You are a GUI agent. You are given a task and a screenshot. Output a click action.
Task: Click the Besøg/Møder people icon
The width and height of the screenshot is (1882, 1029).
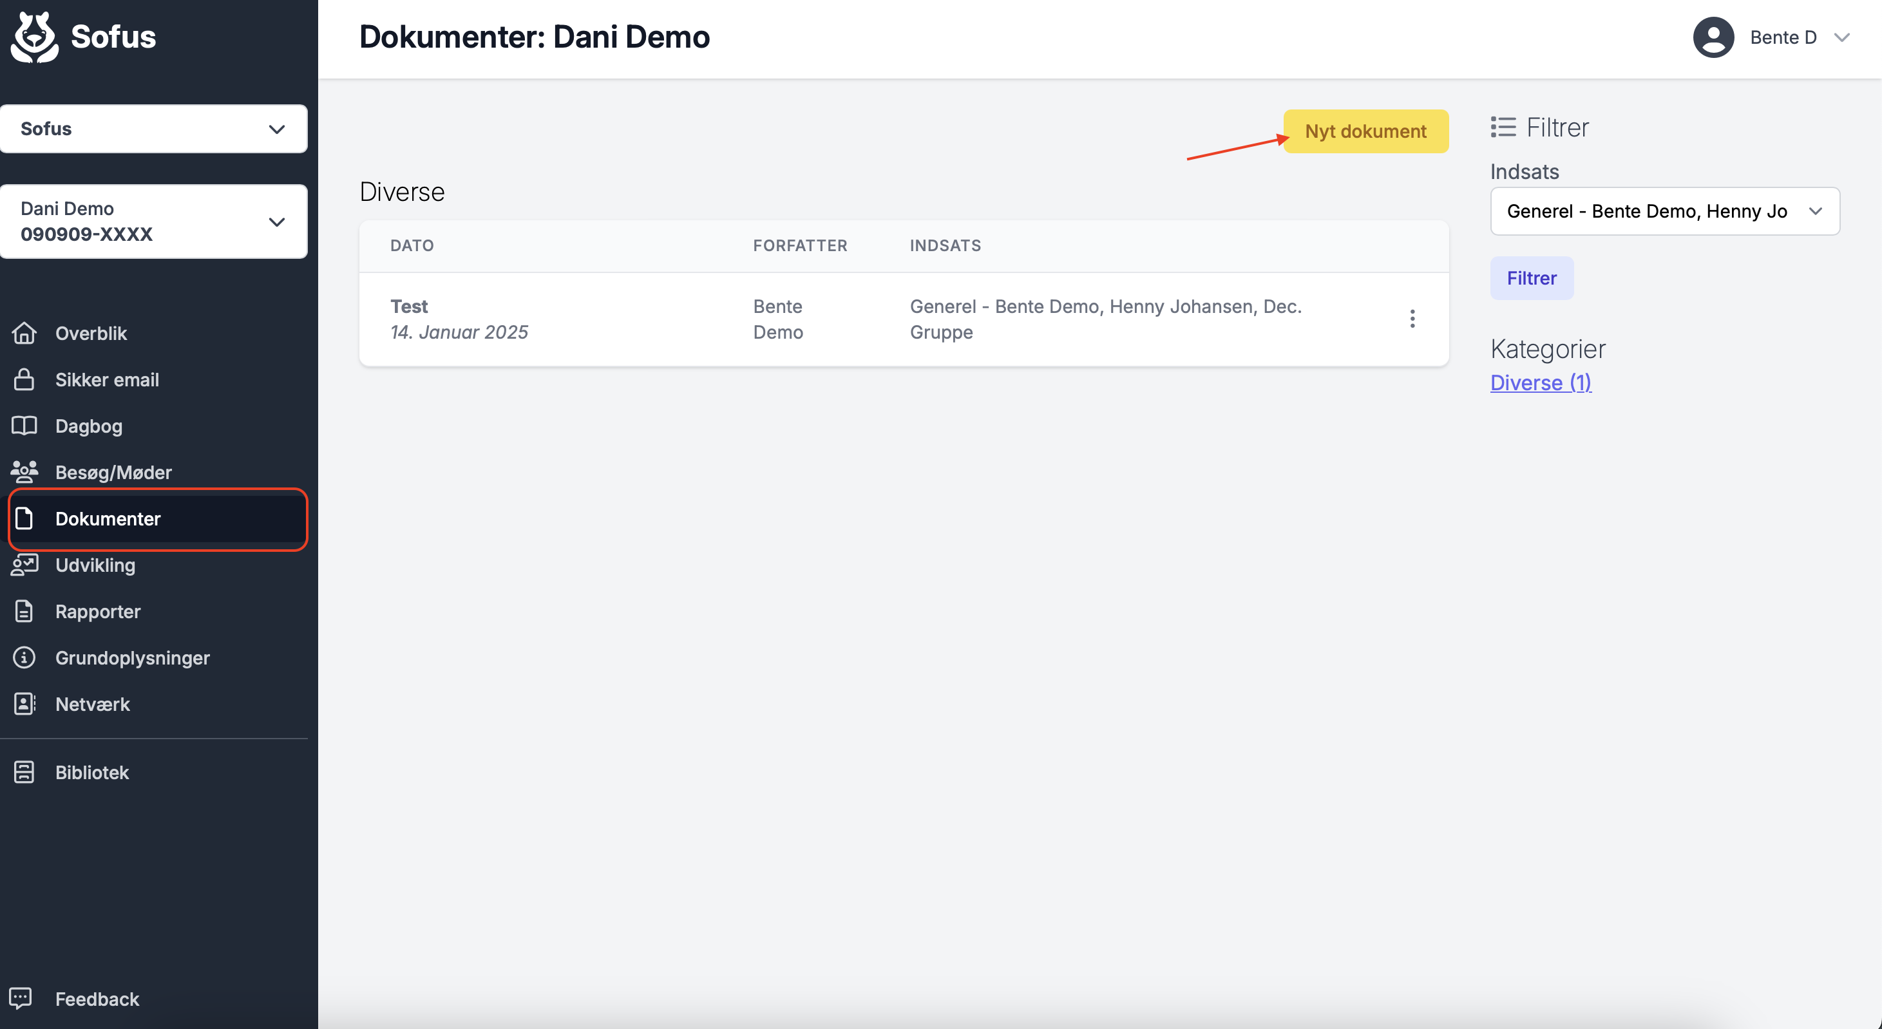click(x=24, y=472)
